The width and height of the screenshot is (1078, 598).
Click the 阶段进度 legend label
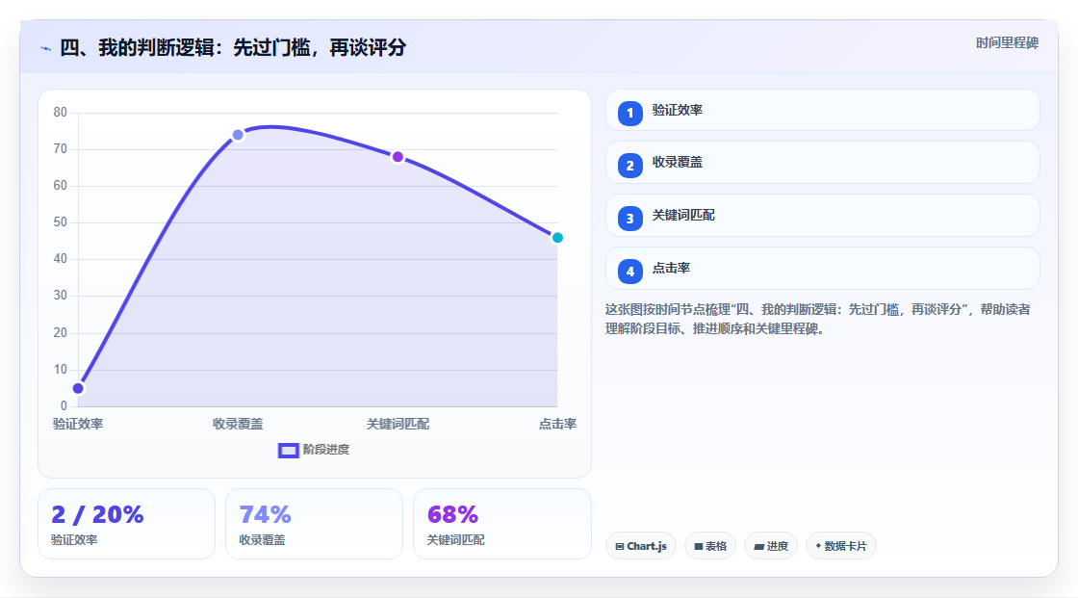(326, 450)
